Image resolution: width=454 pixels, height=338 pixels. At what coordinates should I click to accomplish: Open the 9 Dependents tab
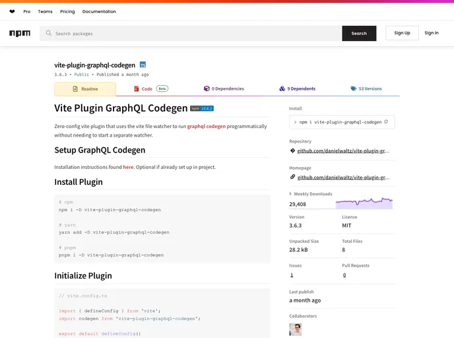[298, 88]
